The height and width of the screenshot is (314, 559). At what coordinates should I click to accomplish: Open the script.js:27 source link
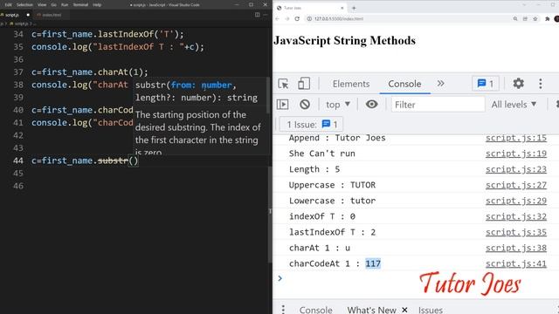[516, 185]
